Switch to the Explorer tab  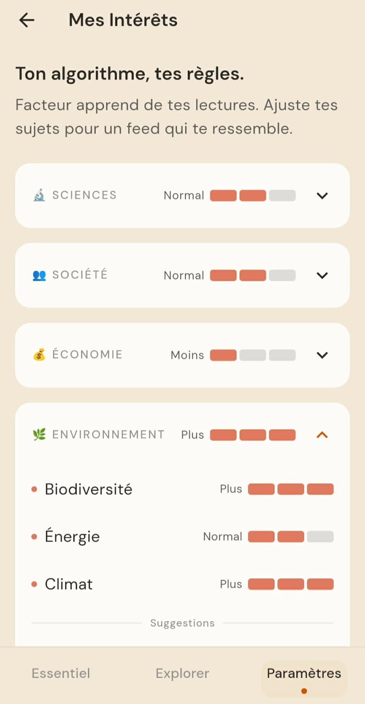point(182,674)
